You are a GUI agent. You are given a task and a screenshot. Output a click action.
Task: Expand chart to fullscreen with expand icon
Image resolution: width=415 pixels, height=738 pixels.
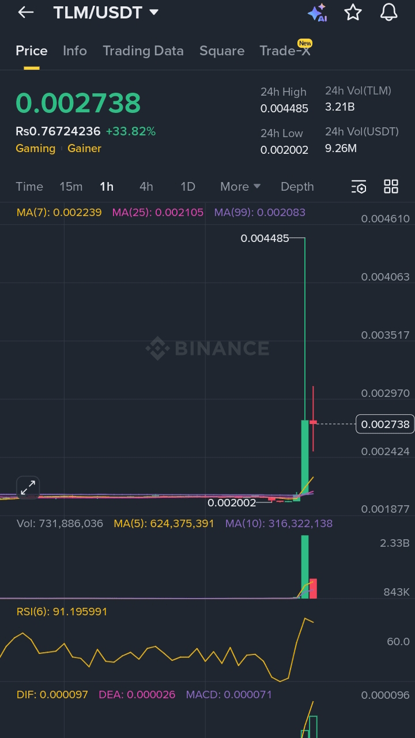28,487
